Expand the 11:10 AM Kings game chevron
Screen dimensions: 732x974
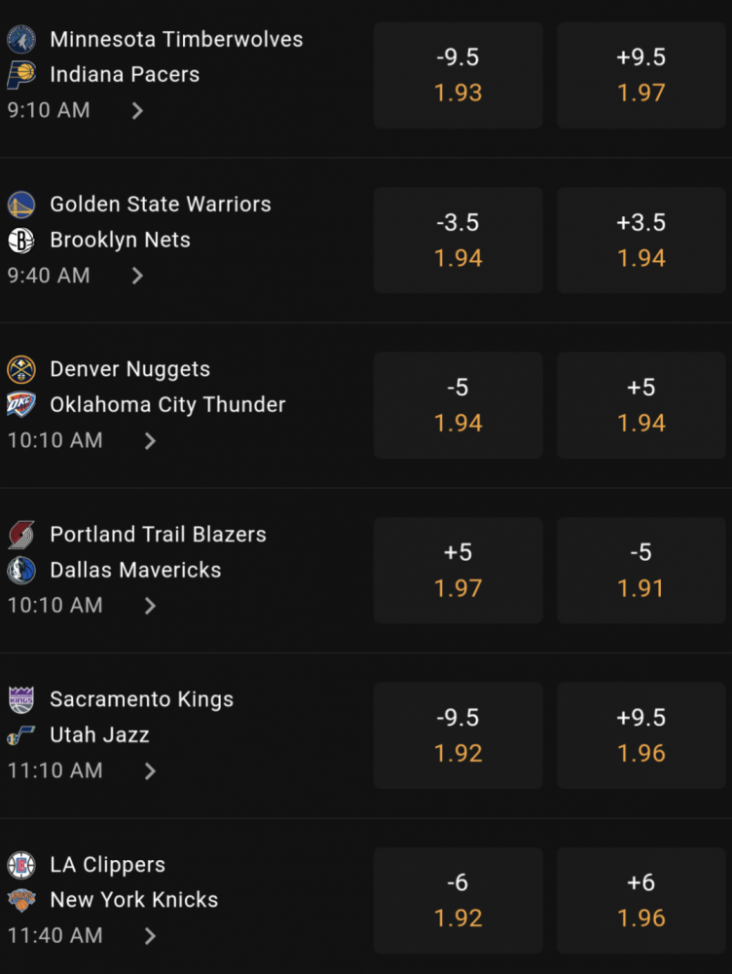(x=150, y=770)
